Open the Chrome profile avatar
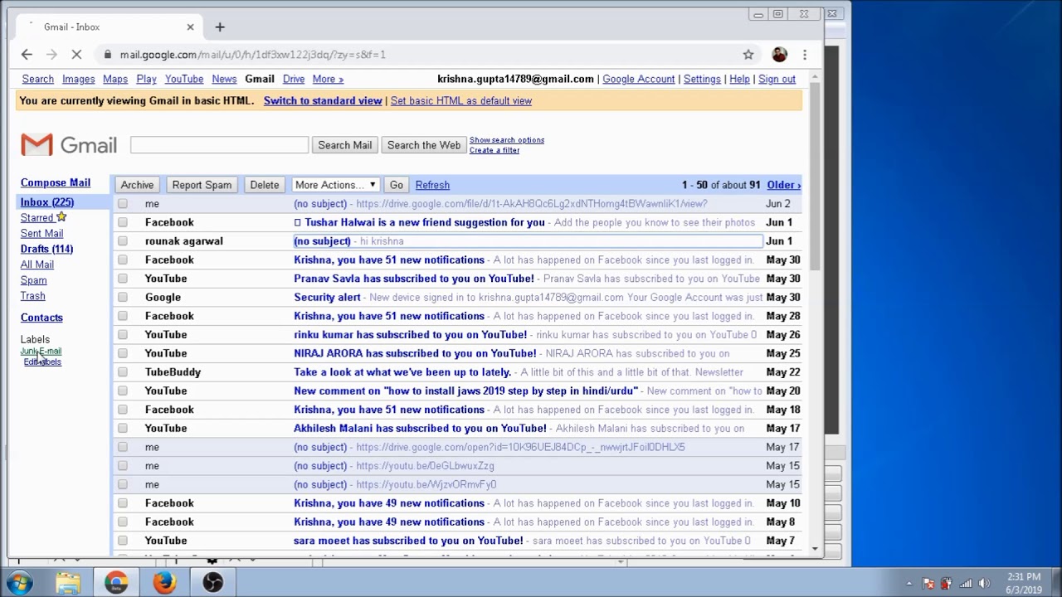The height and width of the screenshot is (597, 1062). tap(779, 55)
